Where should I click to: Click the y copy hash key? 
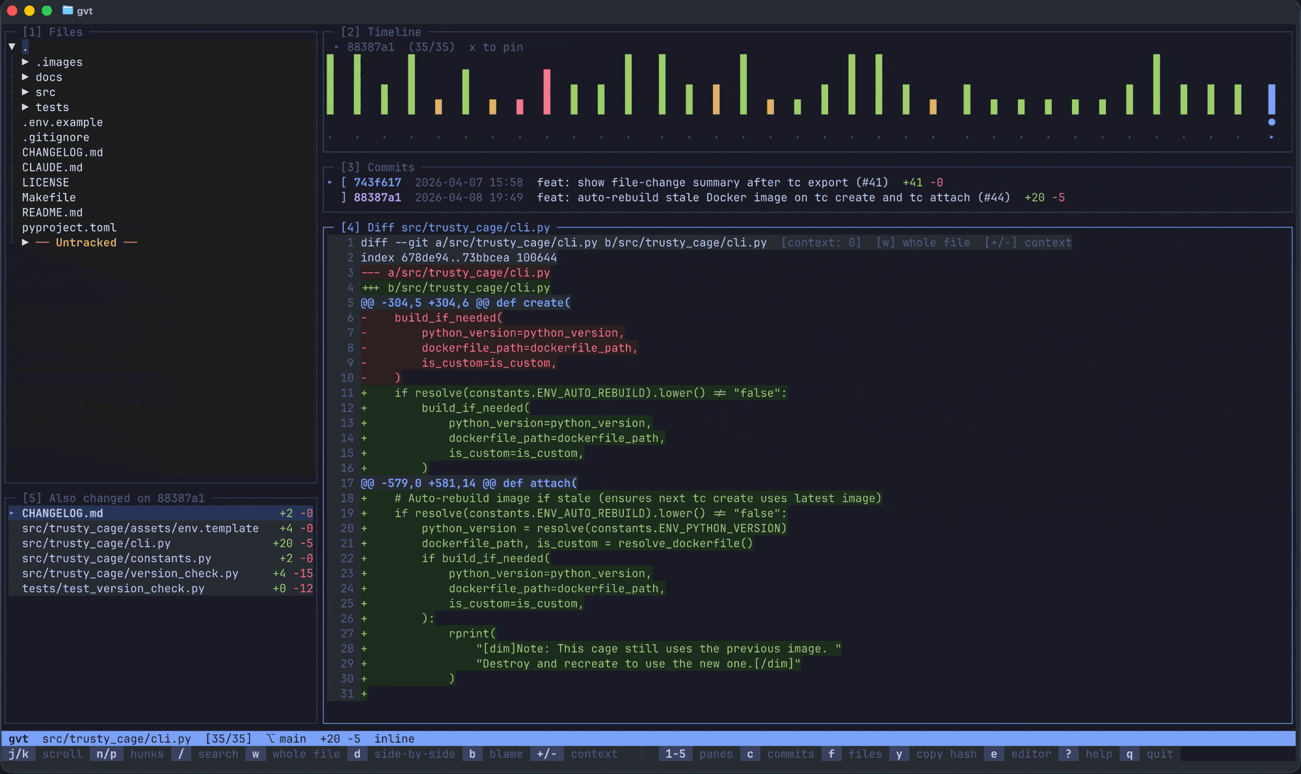click(899, 754)
